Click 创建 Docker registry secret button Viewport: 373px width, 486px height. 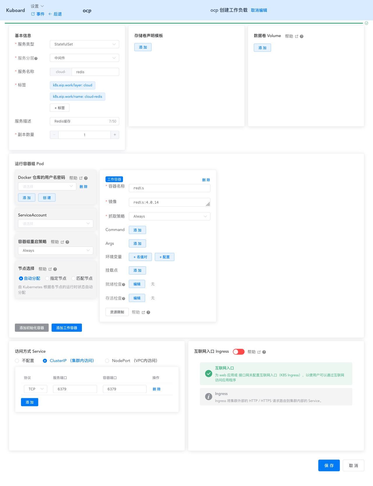(x=47, y=198)
